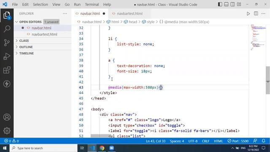
Task: Switch to the navbar.html editor tab
Action: click(x=90, y=14)
